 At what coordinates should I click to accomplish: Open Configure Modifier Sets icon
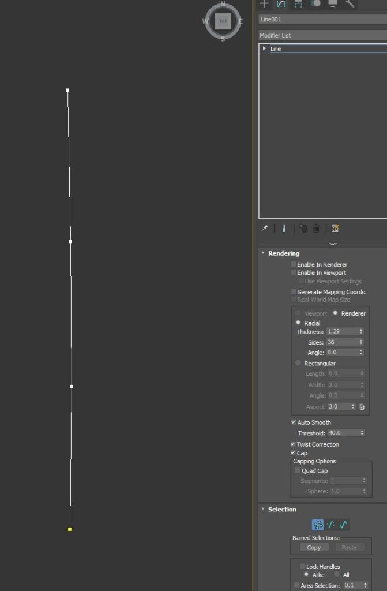pos(335,229)
